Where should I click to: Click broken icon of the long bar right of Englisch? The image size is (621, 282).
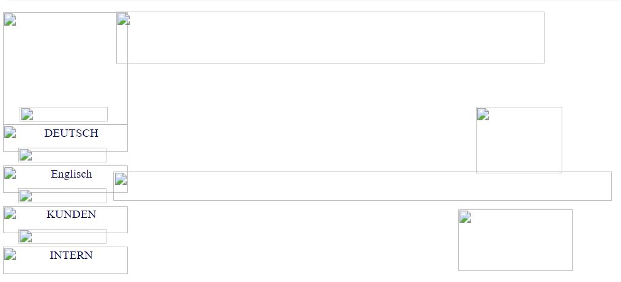(121, 179)
